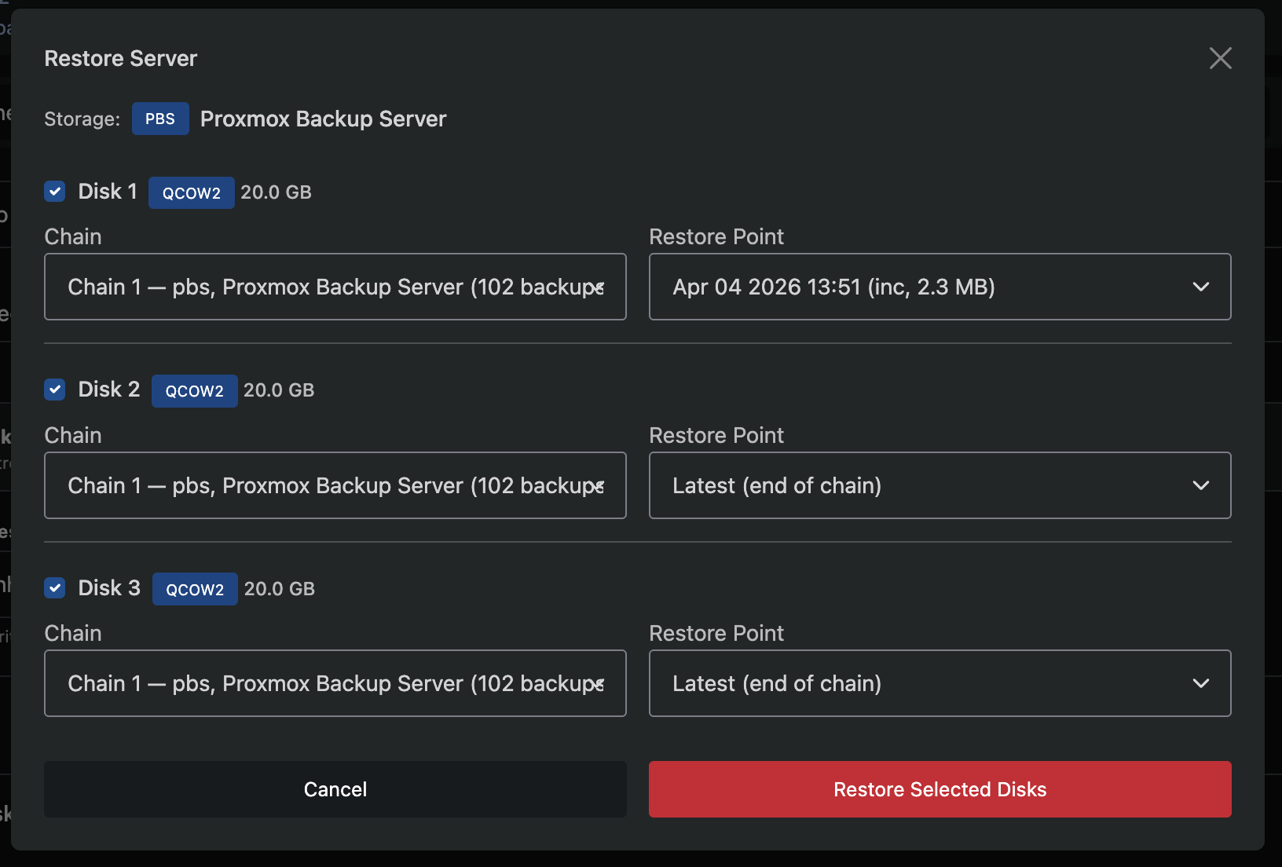Click the Storage label text

[x=82, y=119]
